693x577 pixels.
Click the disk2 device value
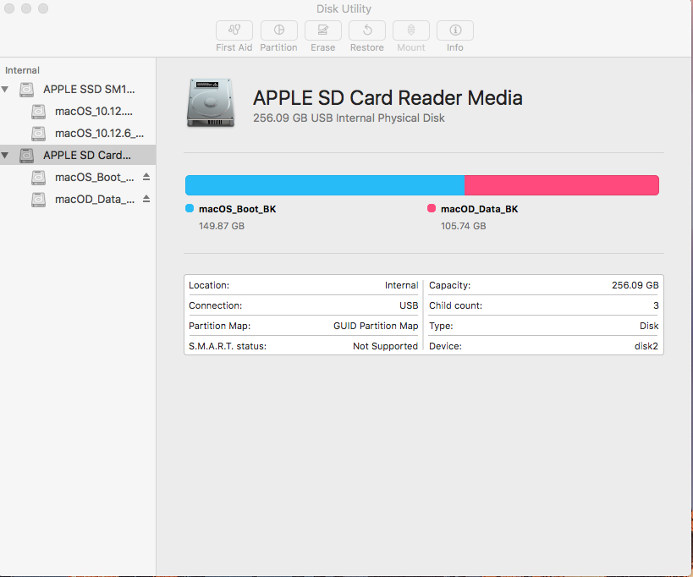(x=646, y=346)
